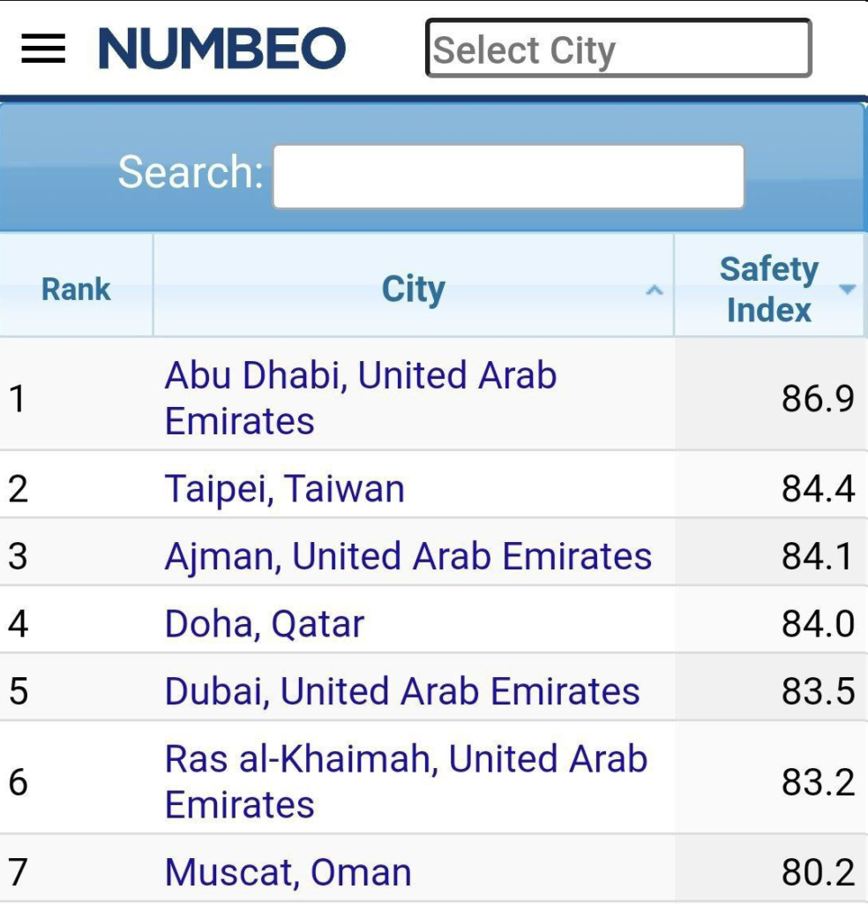Open the Muscat, Oman link
868x904 pixels.
[288, 872]
